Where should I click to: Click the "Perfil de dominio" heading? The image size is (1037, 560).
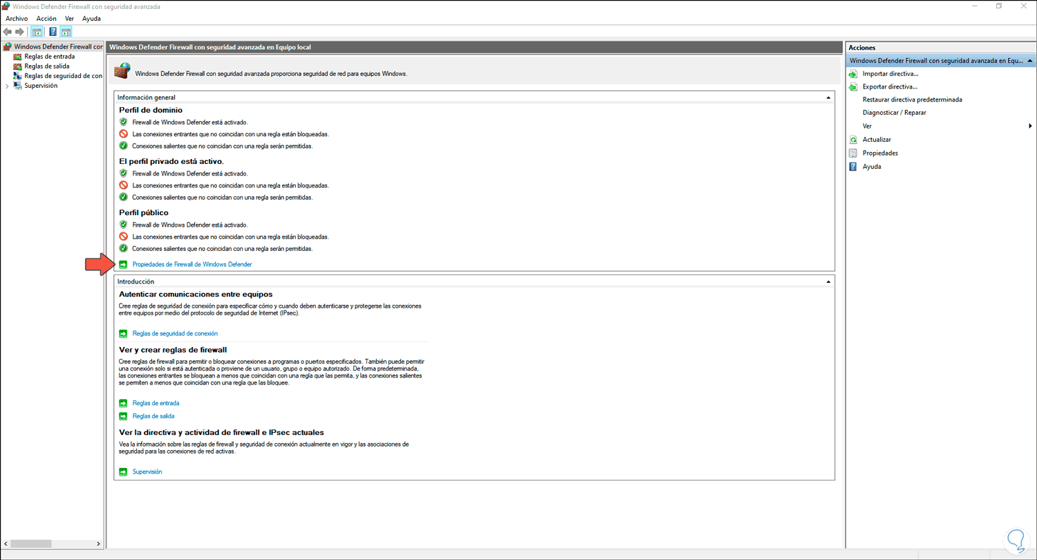(x=151, y=110)
